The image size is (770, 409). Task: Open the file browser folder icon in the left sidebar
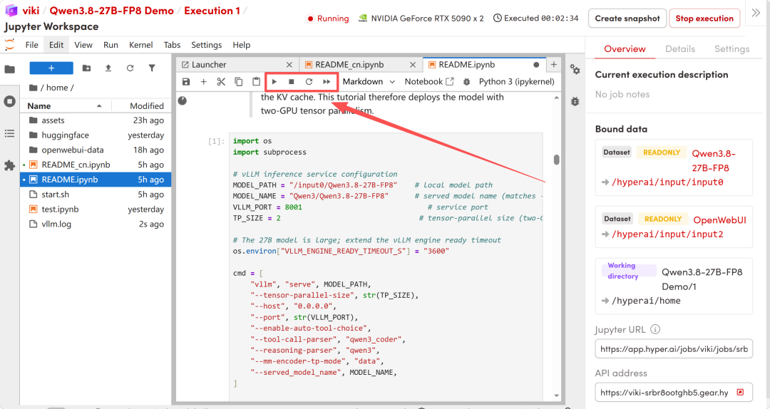point(10,69)
